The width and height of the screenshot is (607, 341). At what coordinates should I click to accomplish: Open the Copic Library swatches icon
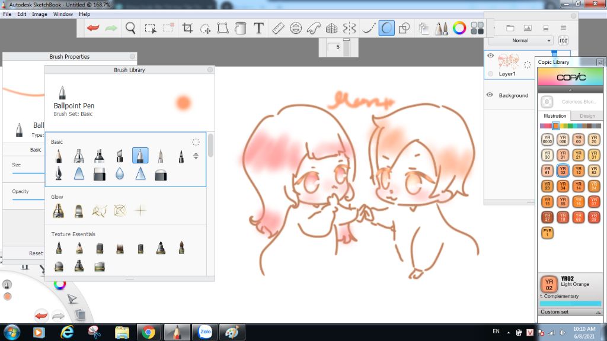477,28
